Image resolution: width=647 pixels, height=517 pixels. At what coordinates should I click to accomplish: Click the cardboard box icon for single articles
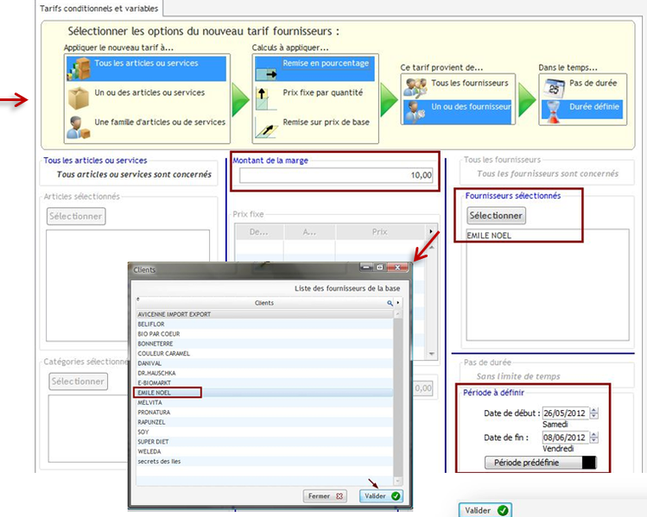coord(79,98)
